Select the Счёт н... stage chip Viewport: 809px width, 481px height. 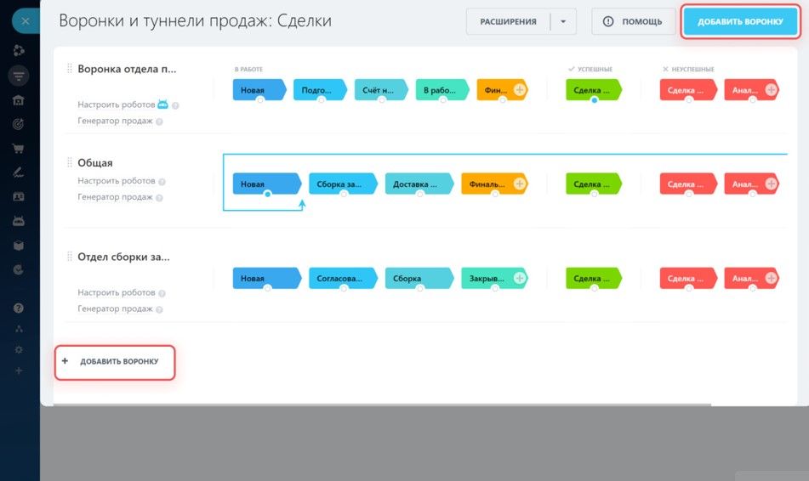click(x=381, y=90)
